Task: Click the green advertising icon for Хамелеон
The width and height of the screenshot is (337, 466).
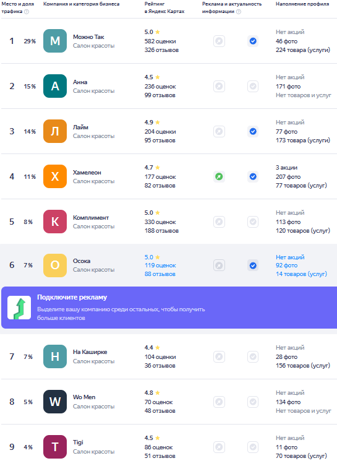Action: [219, 176]
